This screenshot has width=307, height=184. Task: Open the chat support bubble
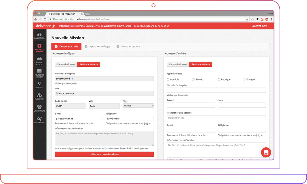266,152
